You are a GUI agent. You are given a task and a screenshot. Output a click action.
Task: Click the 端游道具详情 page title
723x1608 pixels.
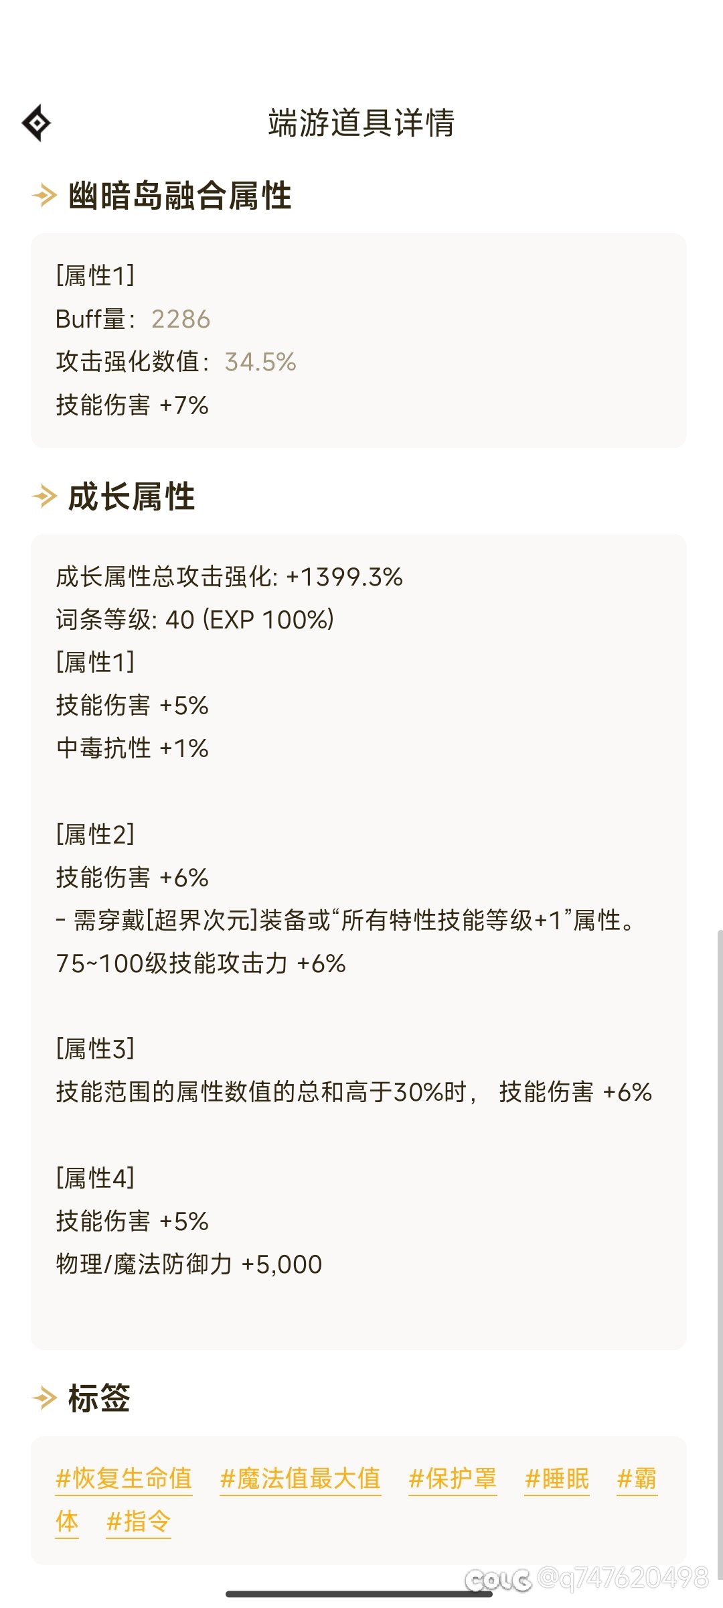[361, 123]
